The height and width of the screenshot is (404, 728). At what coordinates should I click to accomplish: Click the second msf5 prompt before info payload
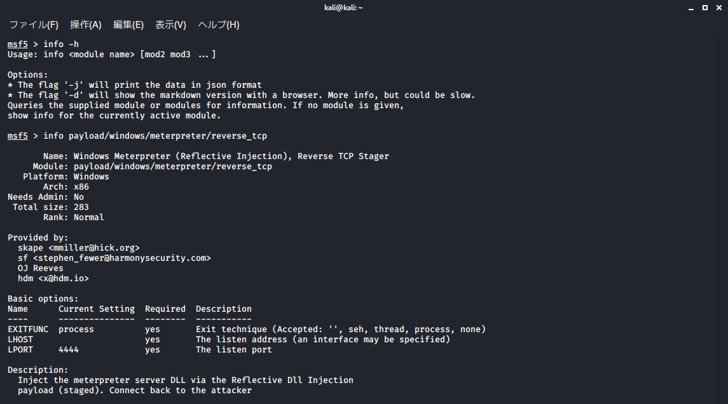pyautogui.click(x=18, y=136)
